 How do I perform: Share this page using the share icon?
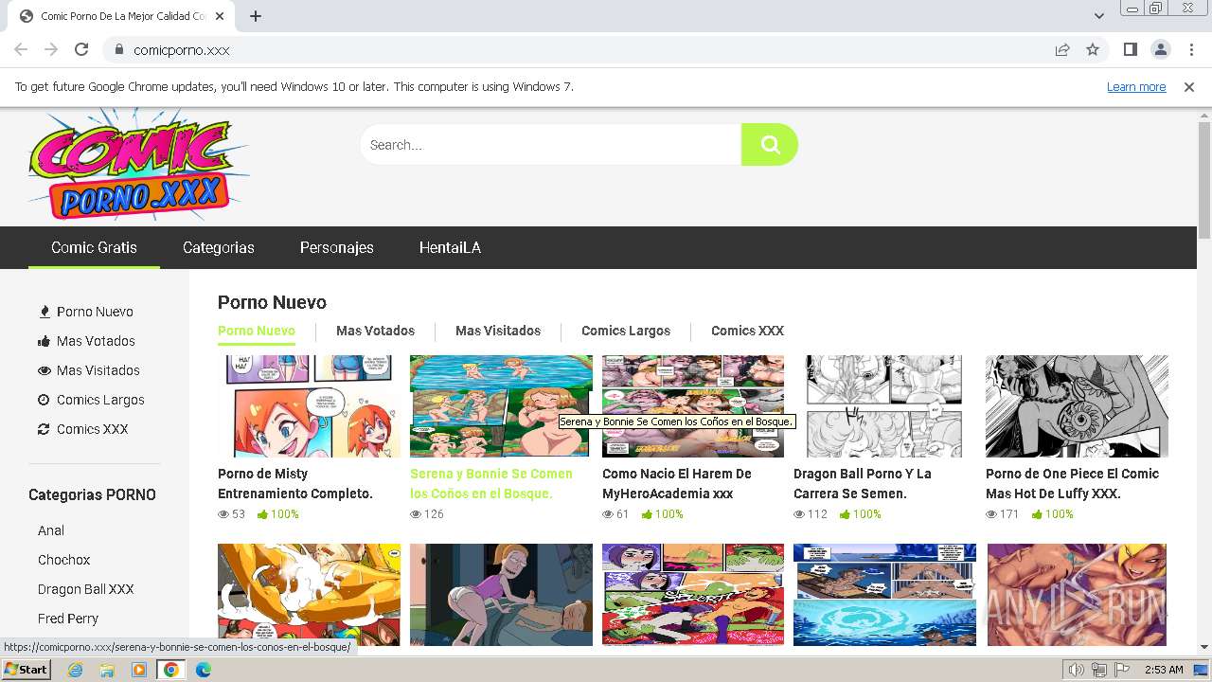[x=1062, y=50]
